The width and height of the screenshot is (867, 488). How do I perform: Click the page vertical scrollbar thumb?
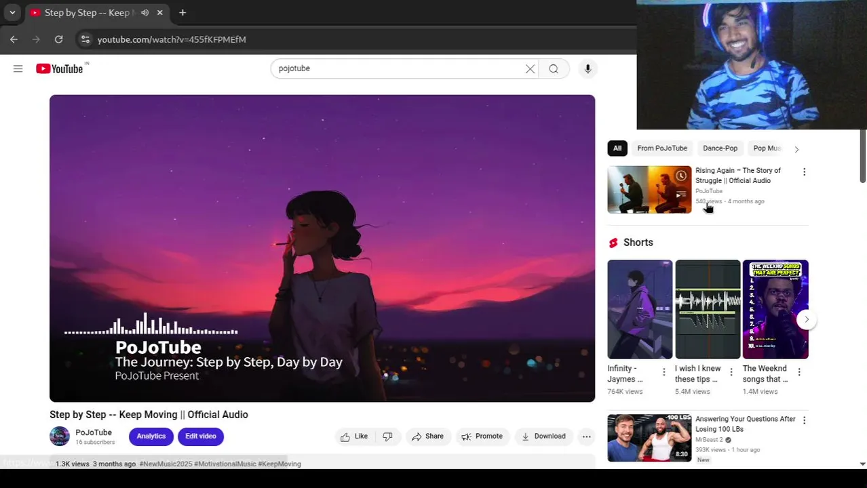pyautogui.click(x=862, y=156)
